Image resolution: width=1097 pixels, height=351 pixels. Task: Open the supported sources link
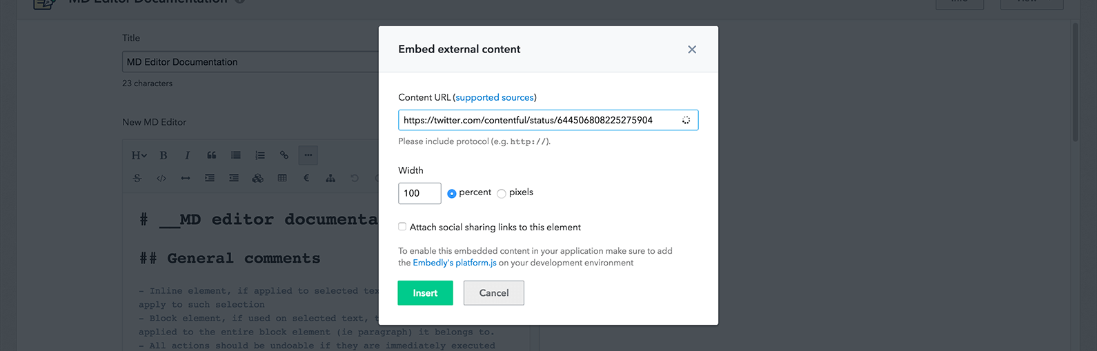(x=495, y=97)
